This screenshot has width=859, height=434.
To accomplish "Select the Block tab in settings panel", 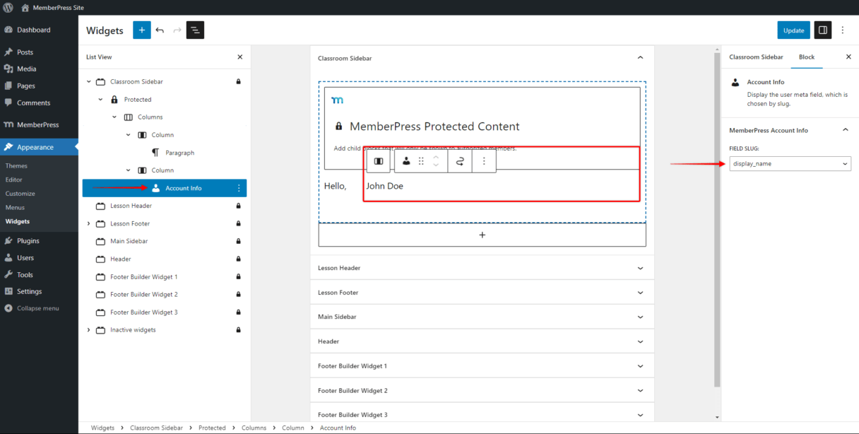I will click(x=807, y=57).
